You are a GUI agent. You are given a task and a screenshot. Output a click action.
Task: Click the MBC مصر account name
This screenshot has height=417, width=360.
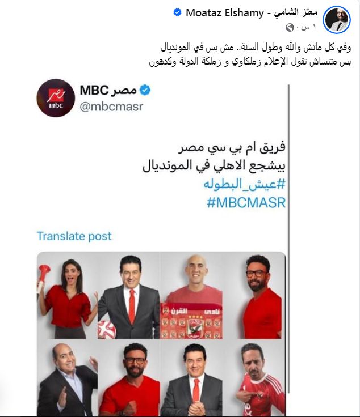click(108, 90)
